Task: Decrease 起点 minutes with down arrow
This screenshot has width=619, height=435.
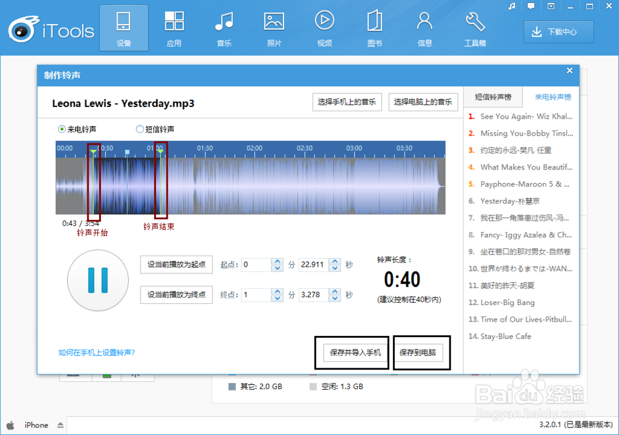Action: [277, 268]
